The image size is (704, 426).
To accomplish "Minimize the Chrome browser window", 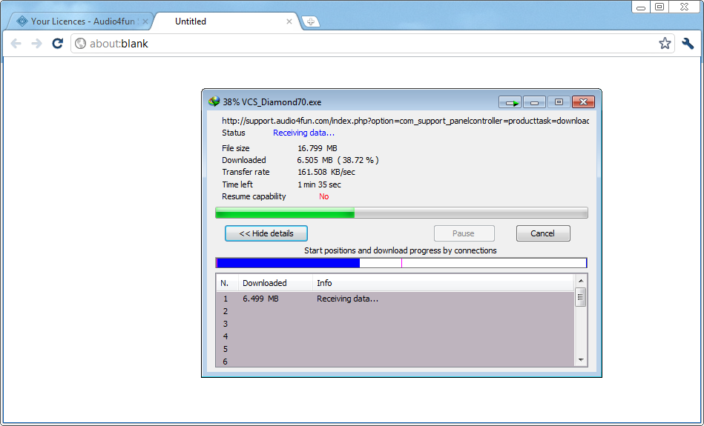I will [x=641, y=7].
